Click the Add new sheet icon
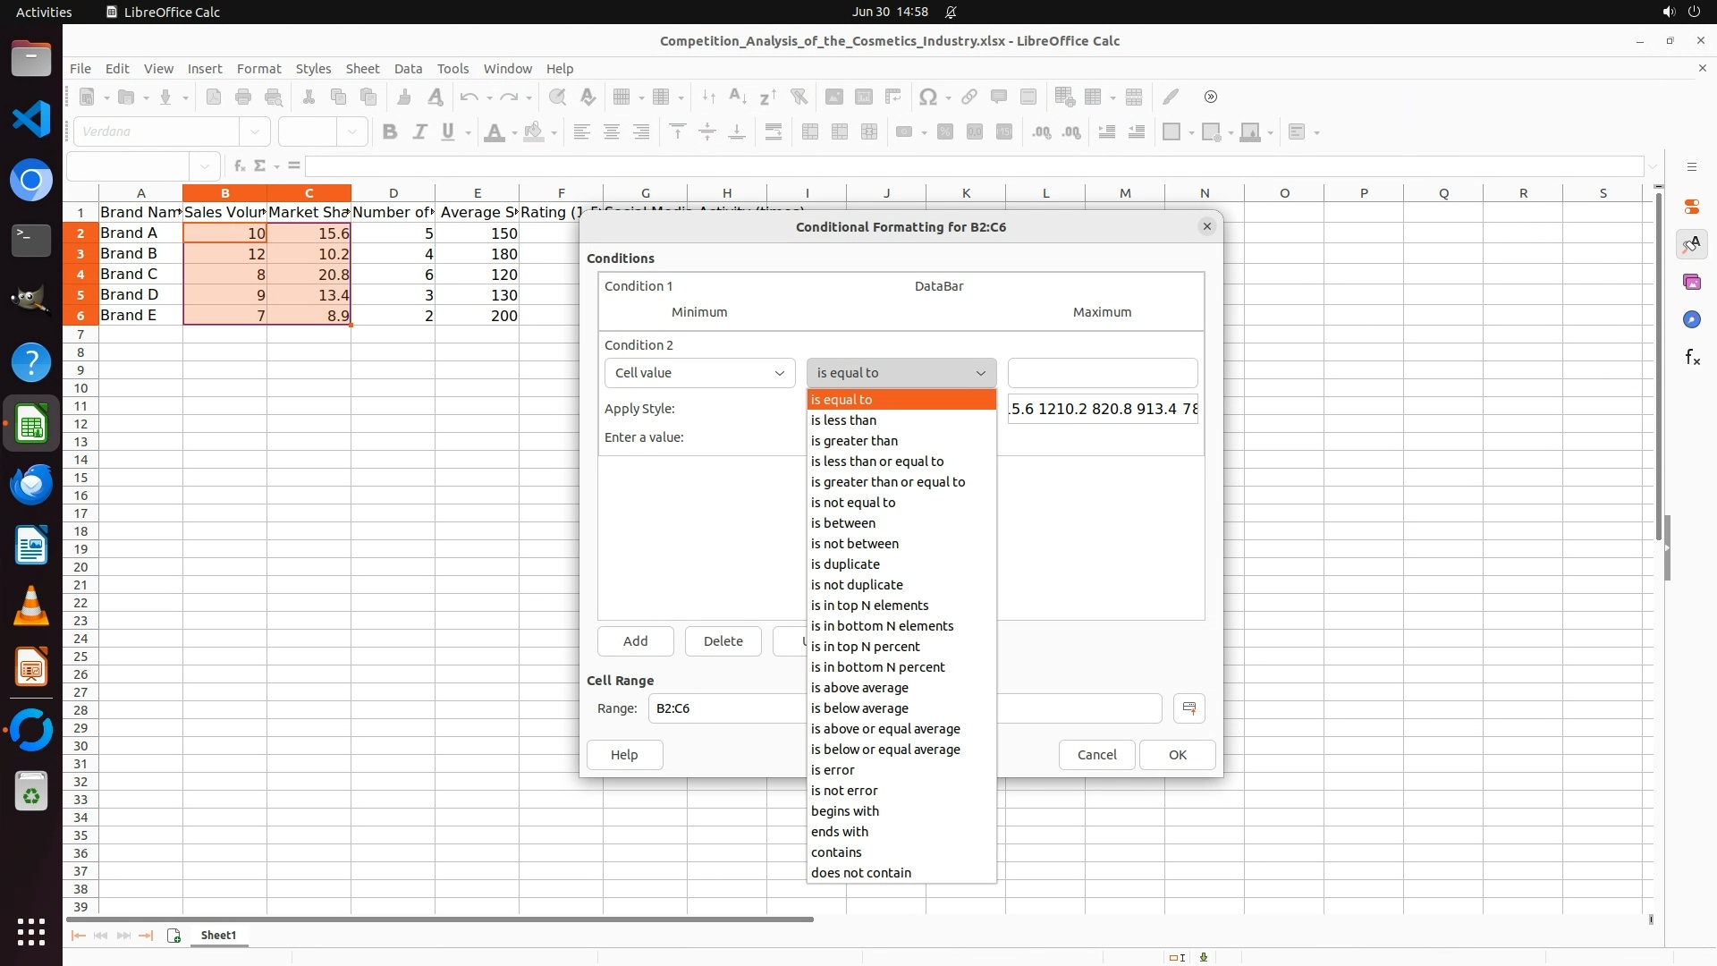The height and width of the screenshot is (966, 1717). (x=173, y=936)
